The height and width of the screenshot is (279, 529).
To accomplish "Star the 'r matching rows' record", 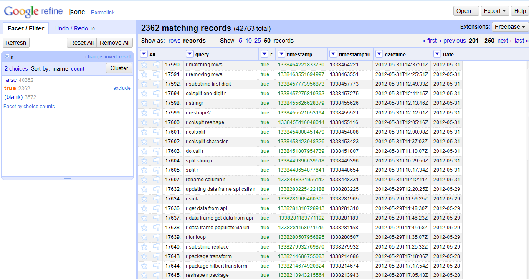I will coord(144,65).
